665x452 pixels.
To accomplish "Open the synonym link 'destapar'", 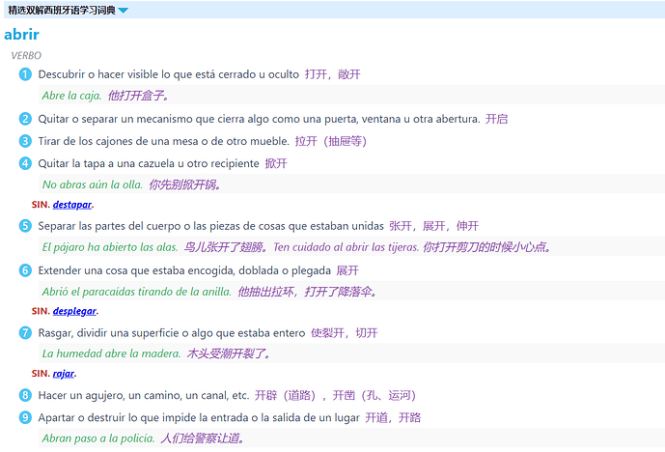I will [72, 205].
